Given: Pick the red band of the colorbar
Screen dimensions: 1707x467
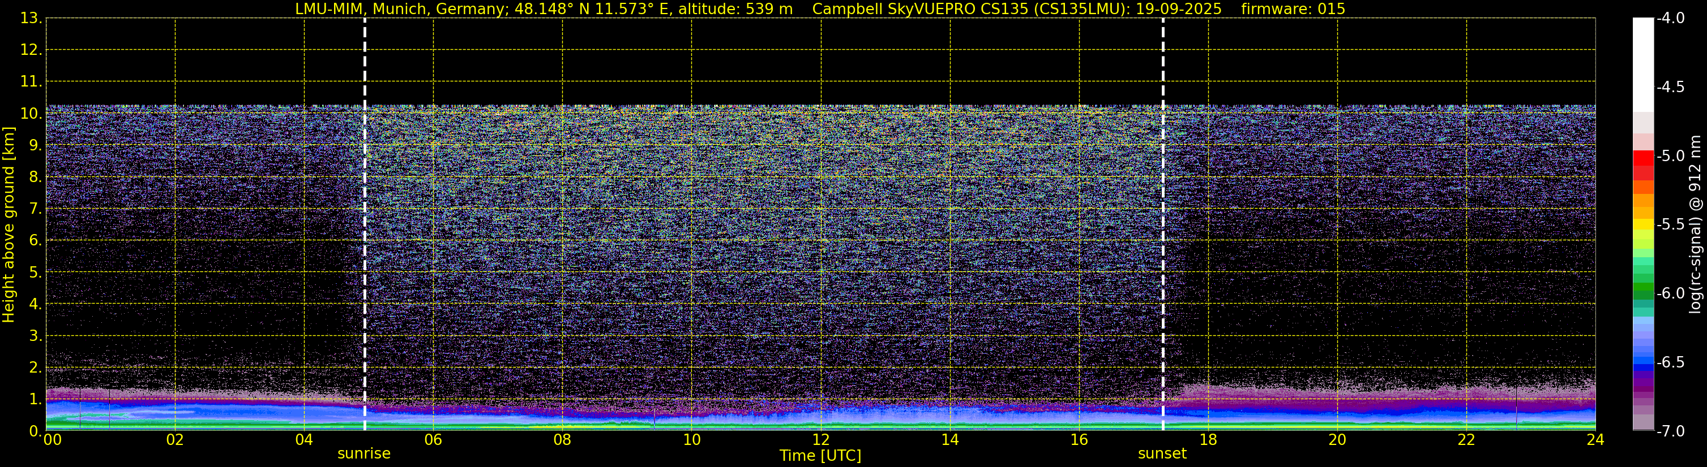Looking at the screenshot, I should pos(1644,158).
